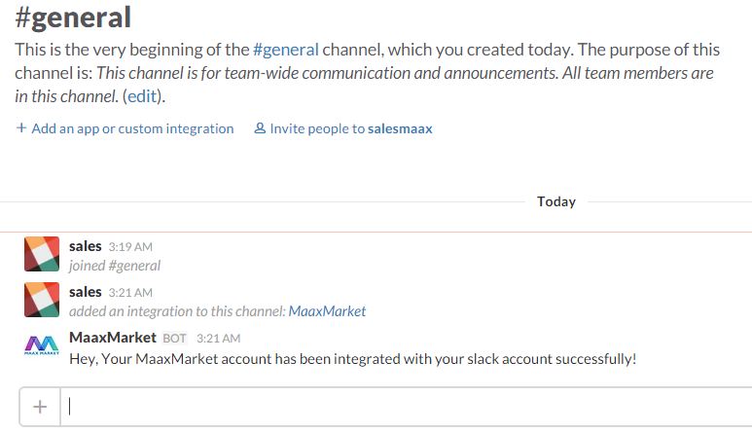Viewport: 752px width, 433px height.
Task: Open the MaaxMarket bot avatar
Action: pos(42,345)
